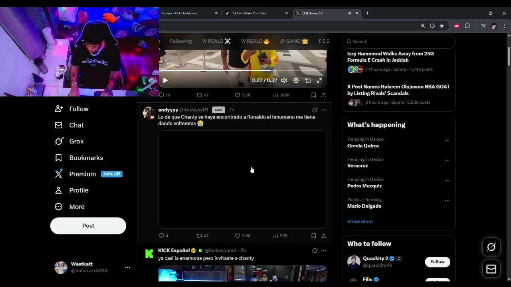This screenshot has width=511, height=287.
Task: Bookmark the video post with 188K views
Action: 313,95
